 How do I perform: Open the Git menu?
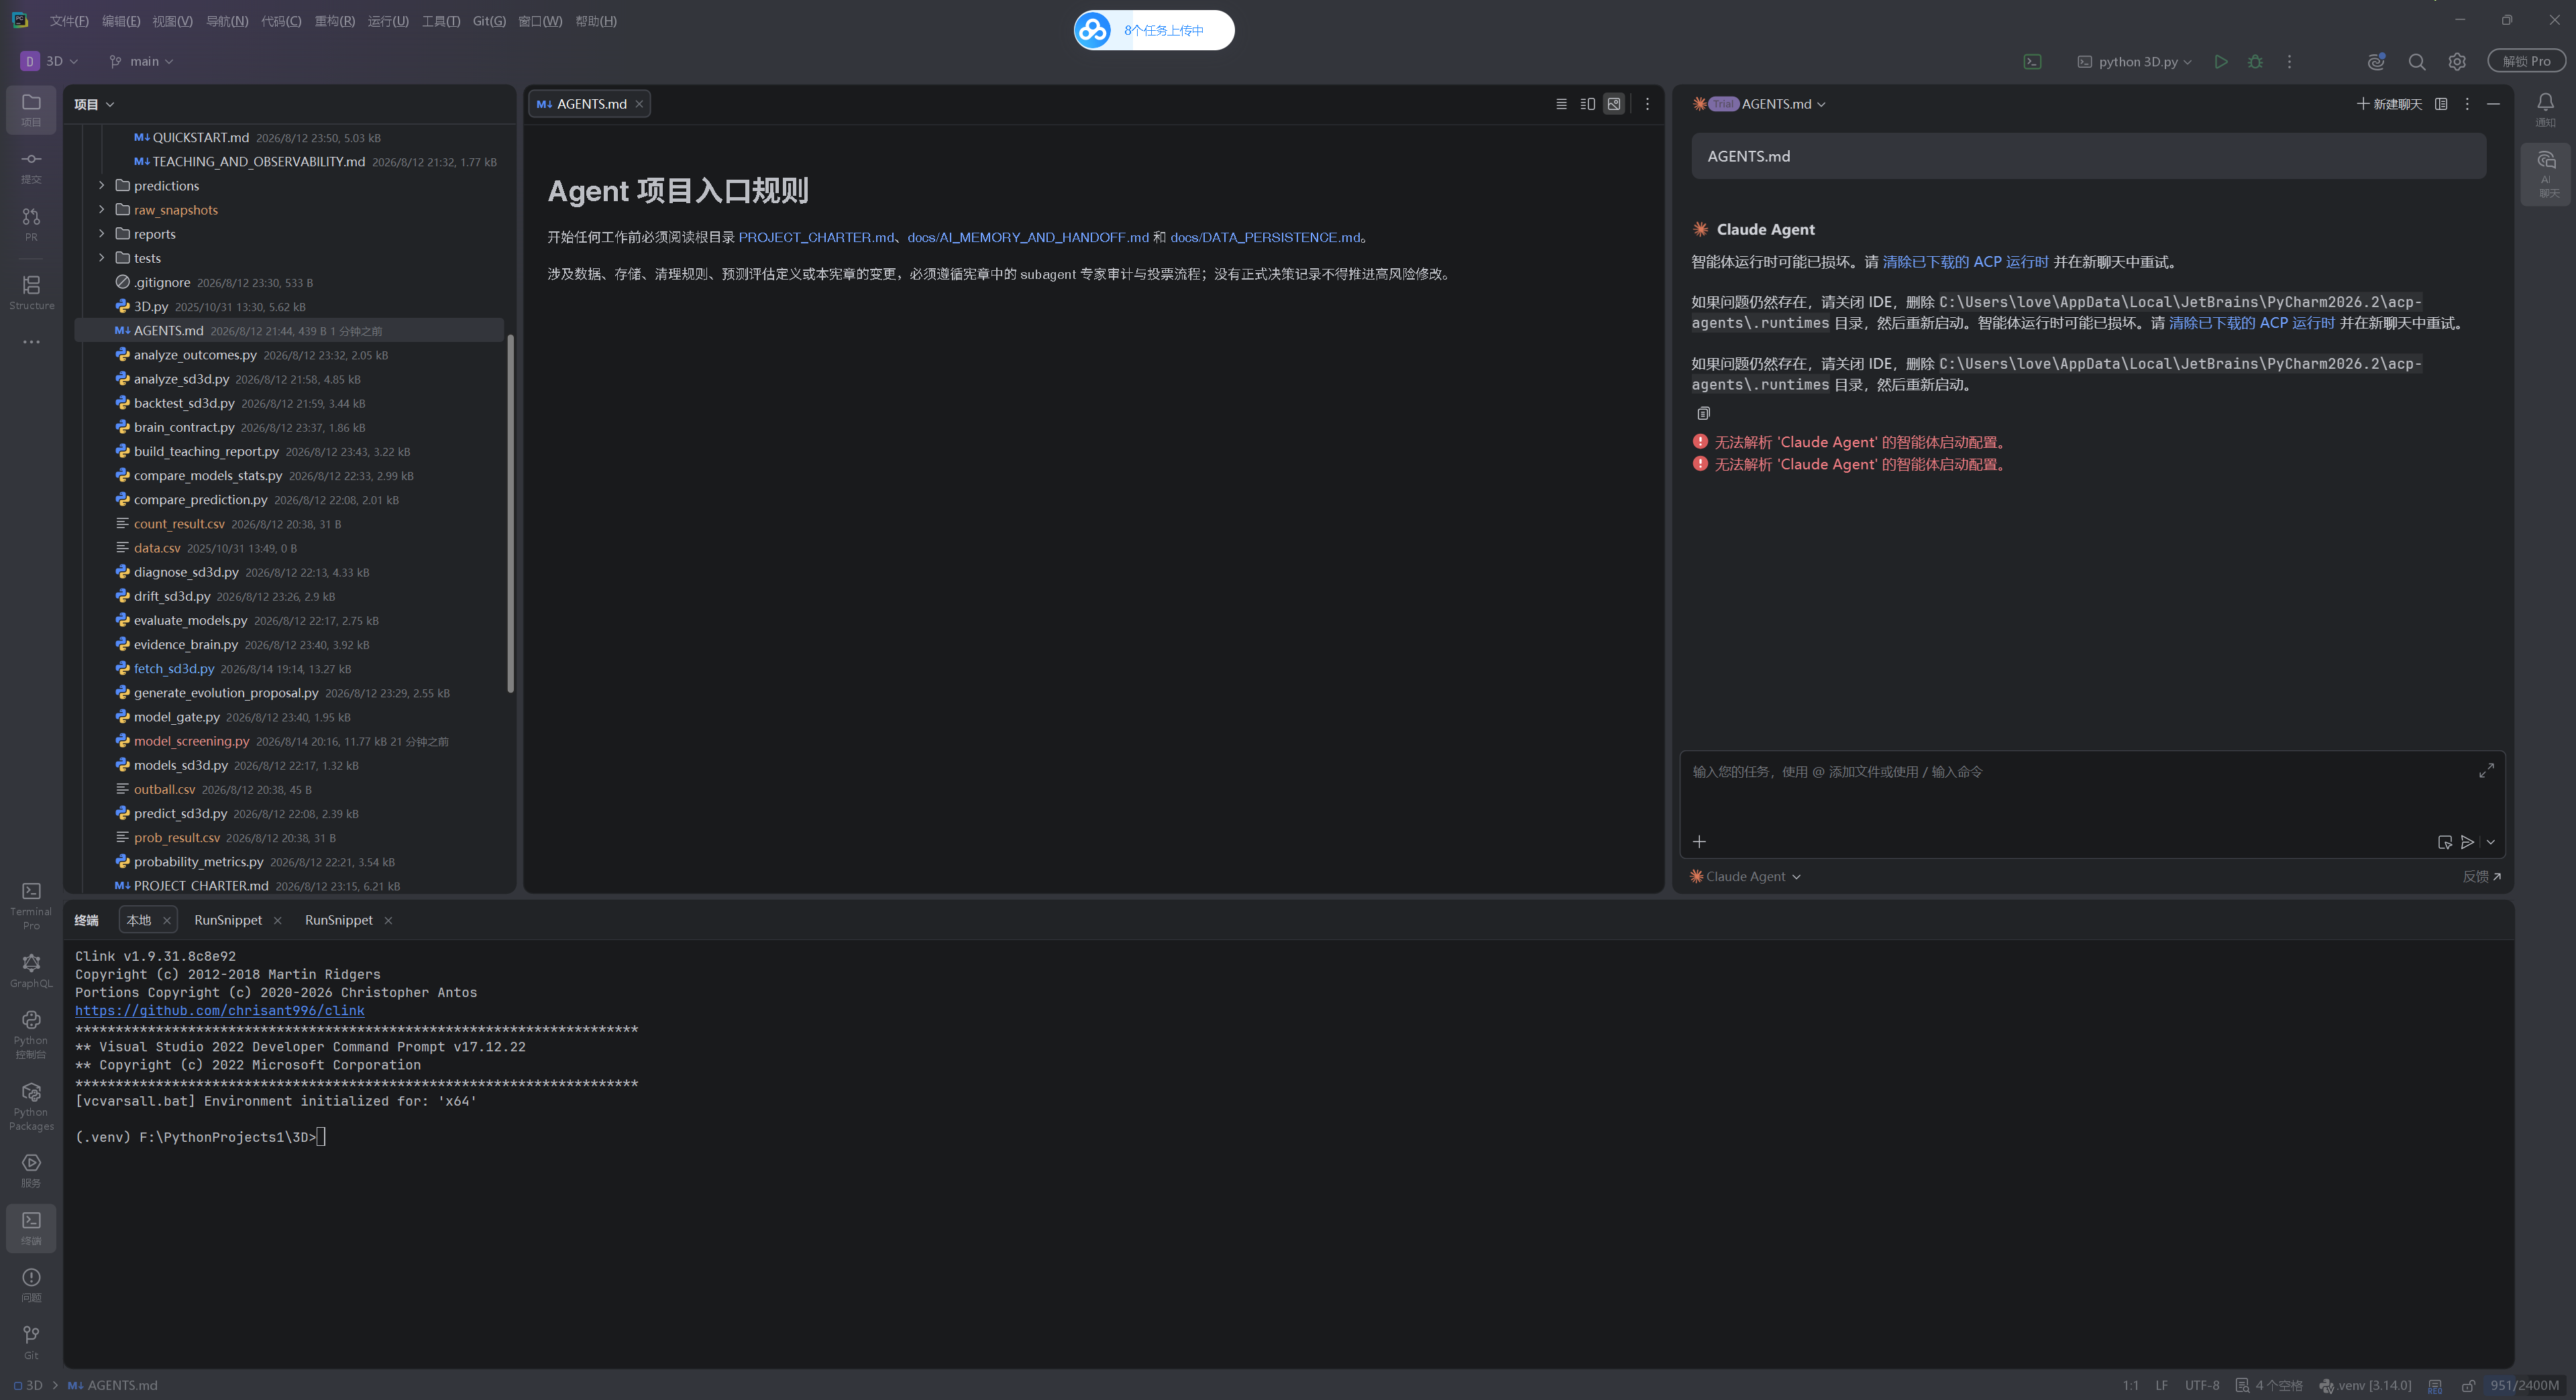tap(489, 21)
